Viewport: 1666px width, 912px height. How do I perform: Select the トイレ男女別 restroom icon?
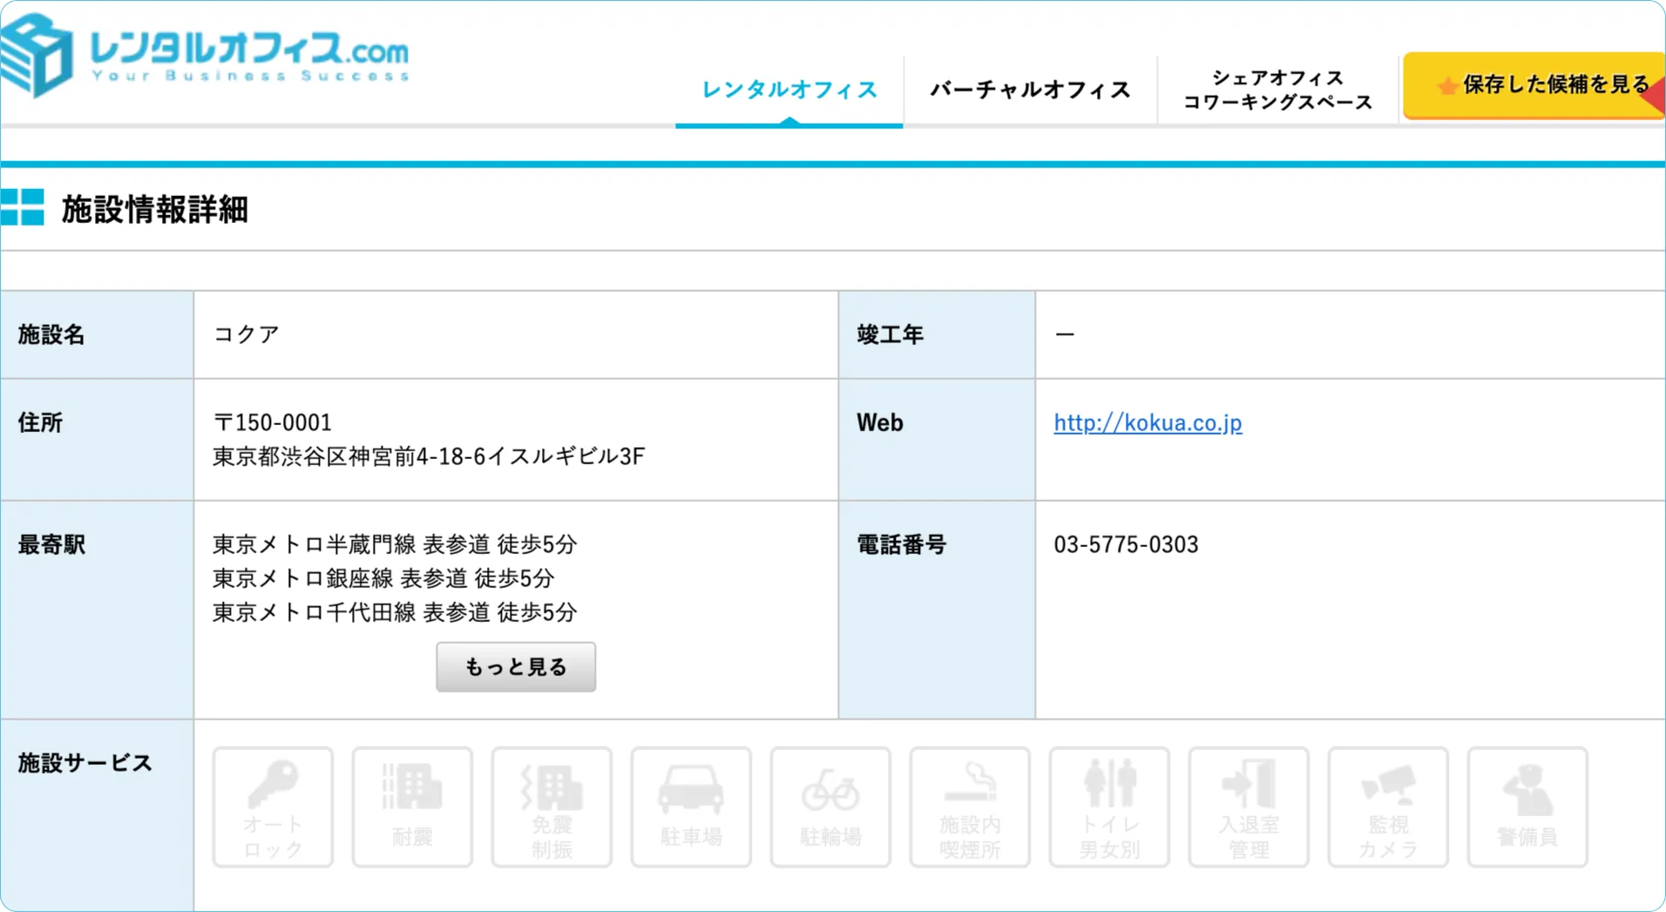(1109, 807)
